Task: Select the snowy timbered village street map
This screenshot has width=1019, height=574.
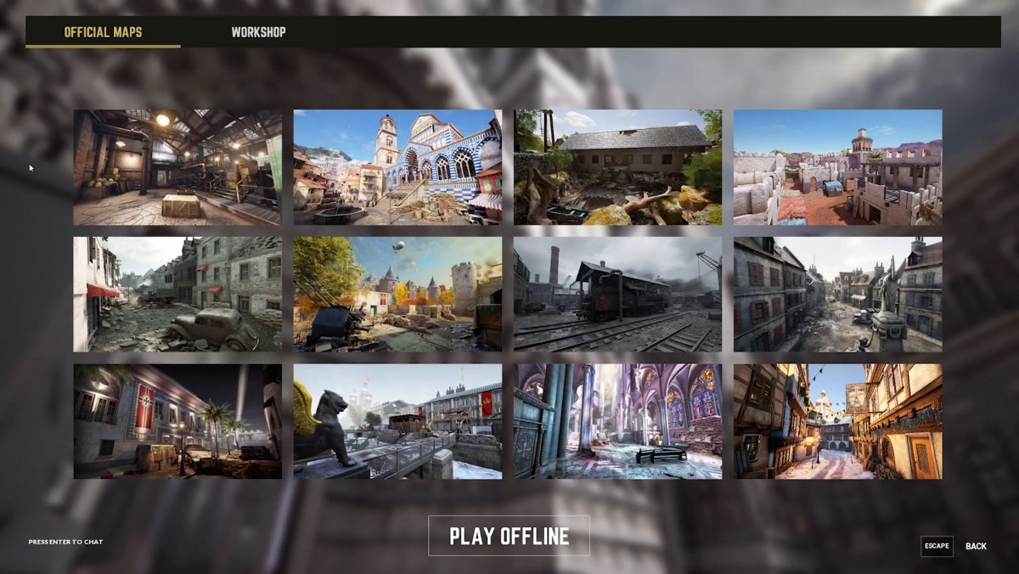Action: pos(837,421)
